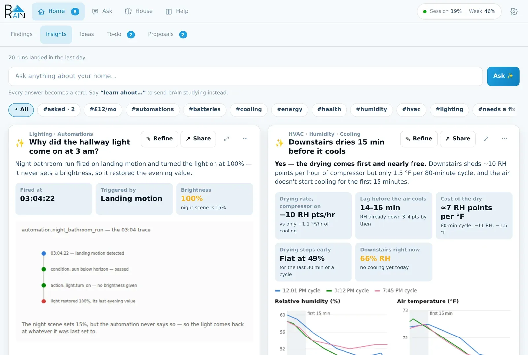
Task: Toggle the 7:45 PM cycle legend entry
Action: (396, 291)
